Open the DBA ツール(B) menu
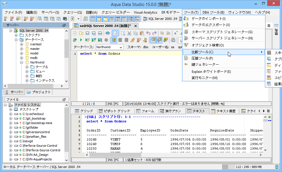This screenshot has width=282, height=172. (213, 12)
